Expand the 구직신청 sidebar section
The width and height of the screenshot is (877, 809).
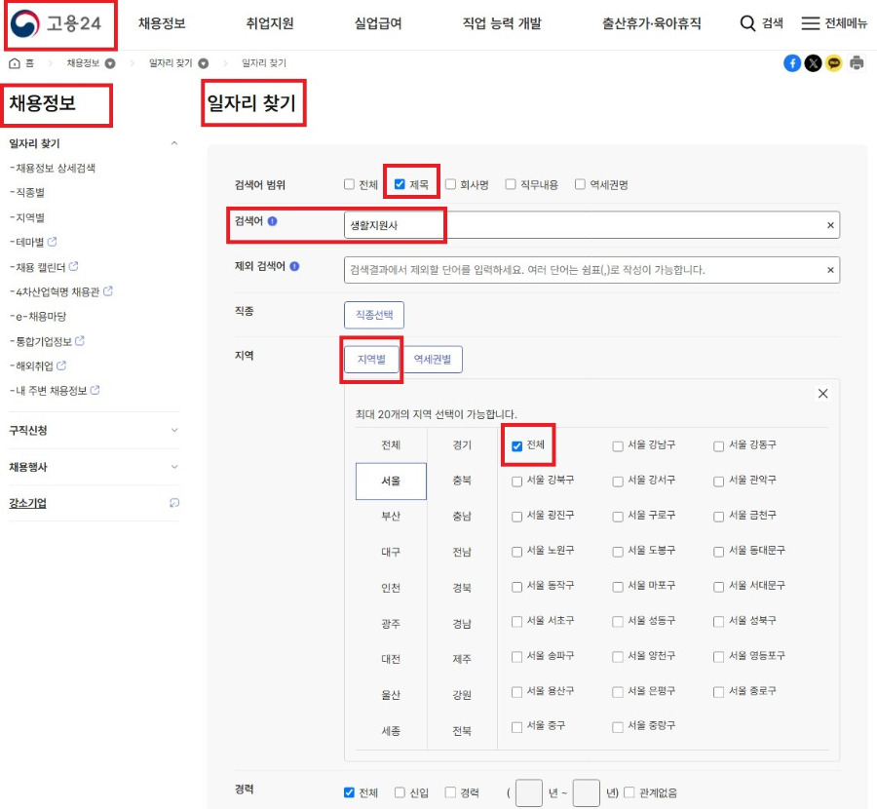click(173, 429)
